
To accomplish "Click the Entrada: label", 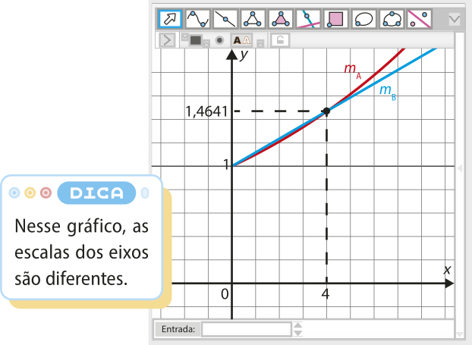I will 178,329.
